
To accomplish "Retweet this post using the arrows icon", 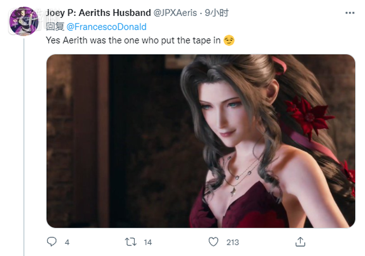I will click(130, 241).
